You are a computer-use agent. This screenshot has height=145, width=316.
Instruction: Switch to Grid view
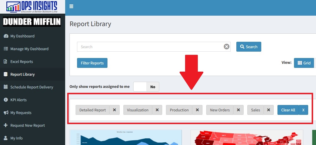pos(304,63)
